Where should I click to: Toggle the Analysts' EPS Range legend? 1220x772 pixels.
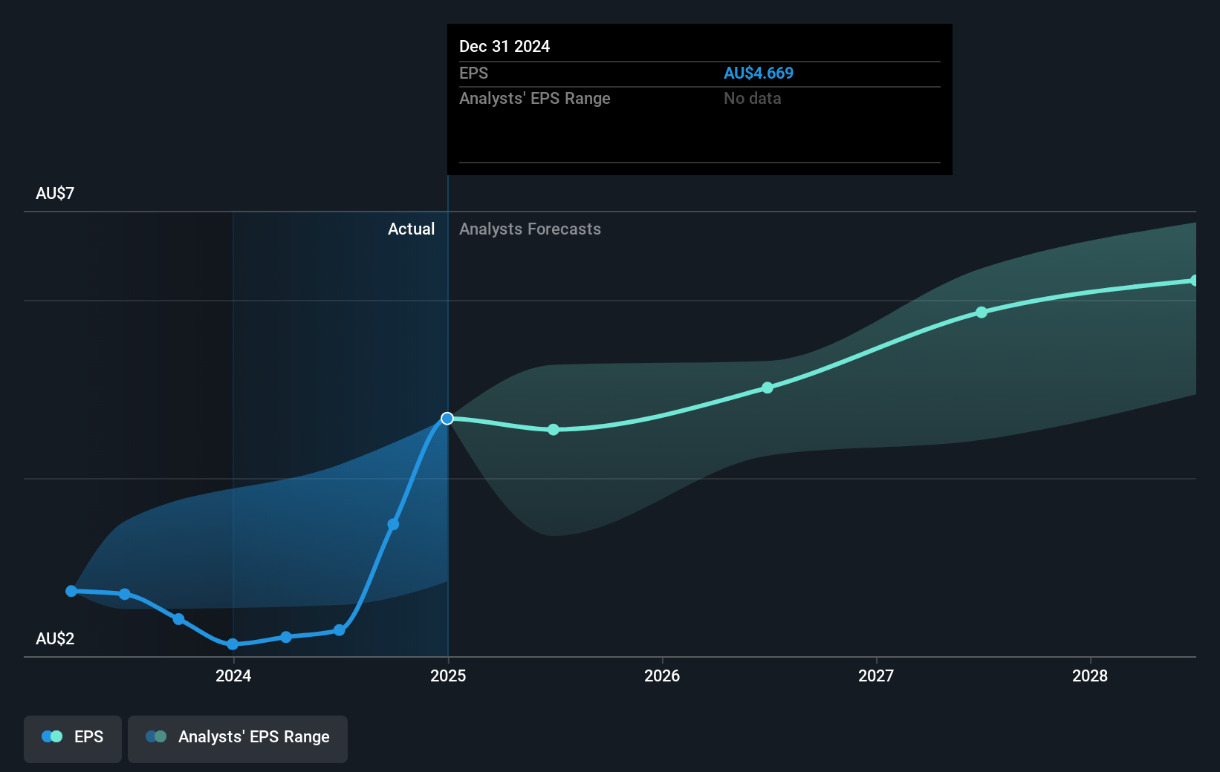tap(238, 738)
